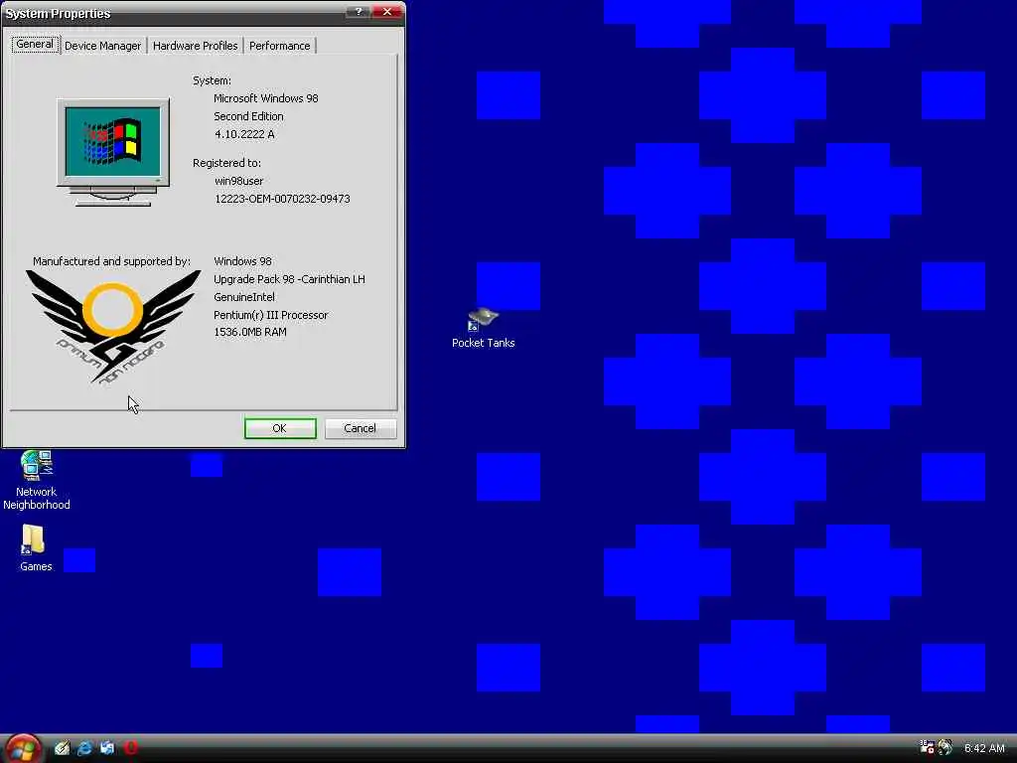Click 'Manufactured and supported by:' label

(111, 261)
